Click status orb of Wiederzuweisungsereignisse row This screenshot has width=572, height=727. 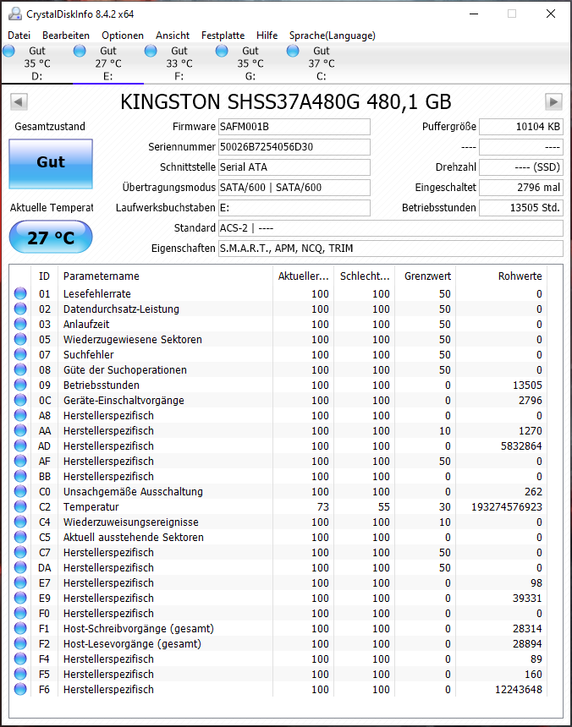[20, 522]
